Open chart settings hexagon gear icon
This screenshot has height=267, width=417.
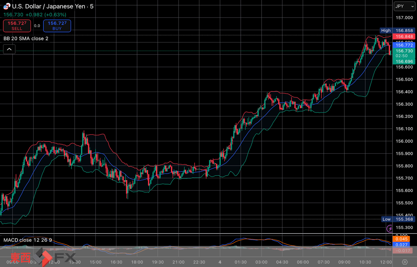point(405,262)
